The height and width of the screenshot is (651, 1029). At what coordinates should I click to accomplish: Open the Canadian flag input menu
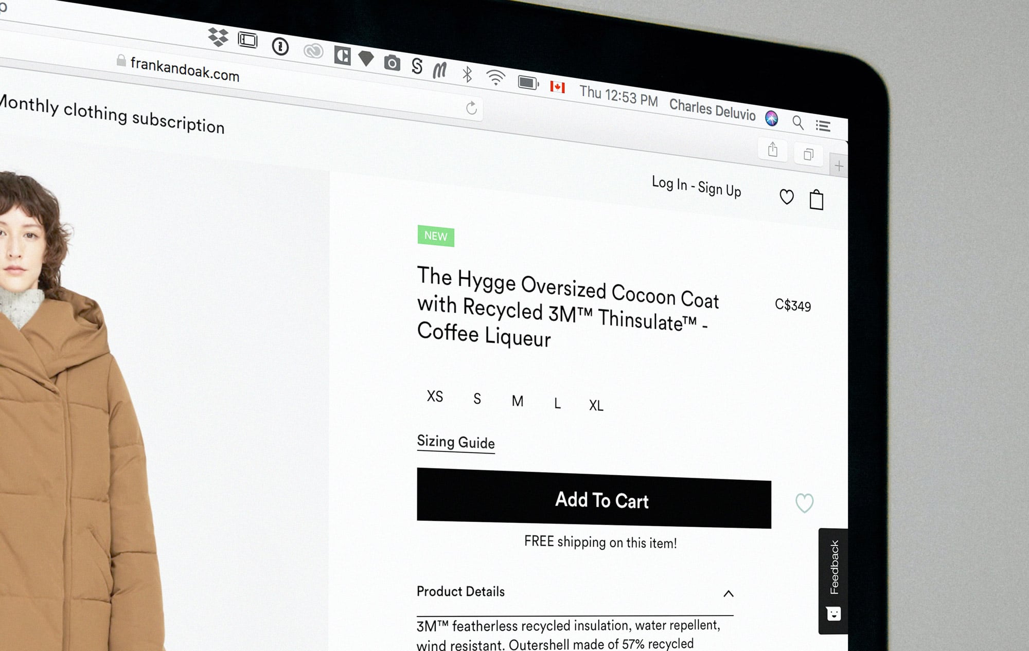click(557, 86)
